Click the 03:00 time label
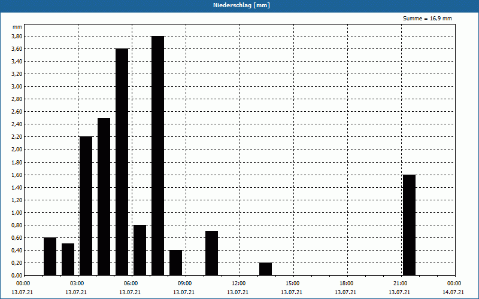The image size is (479, 299). [x=77, y=283]
